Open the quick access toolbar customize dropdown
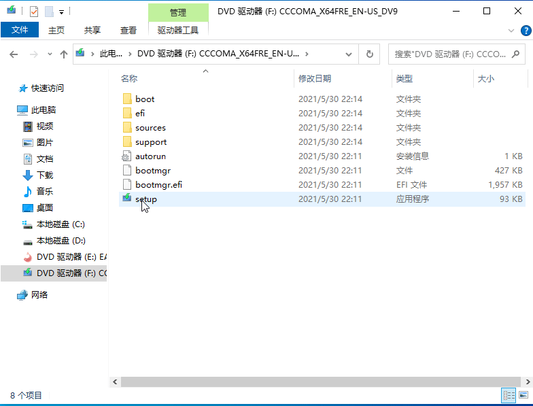The image size is (533, 406). tap(61, 12)
